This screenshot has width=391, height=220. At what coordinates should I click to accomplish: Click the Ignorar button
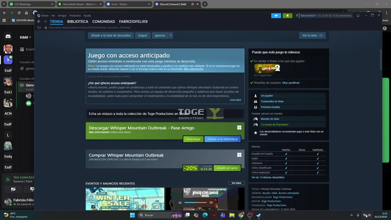(x=160, y=35)
